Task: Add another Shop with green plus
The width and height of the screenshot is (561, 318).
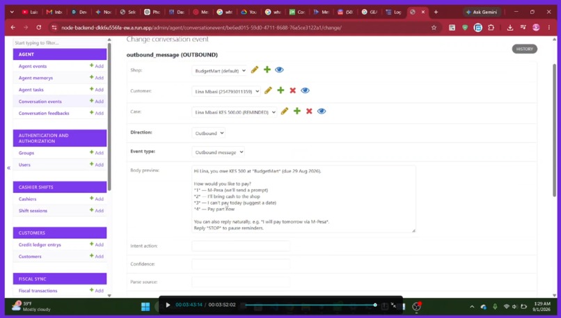Action: coord(267,70)
